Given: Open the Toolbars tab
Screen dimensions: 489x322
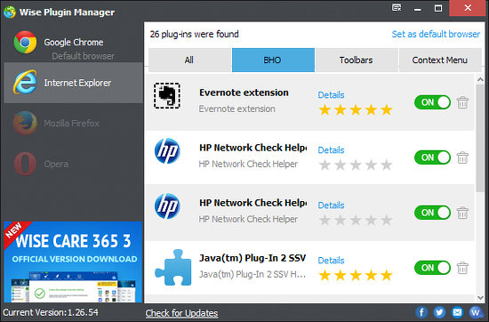Looking at the screenshot, I should tap(357, 60).
